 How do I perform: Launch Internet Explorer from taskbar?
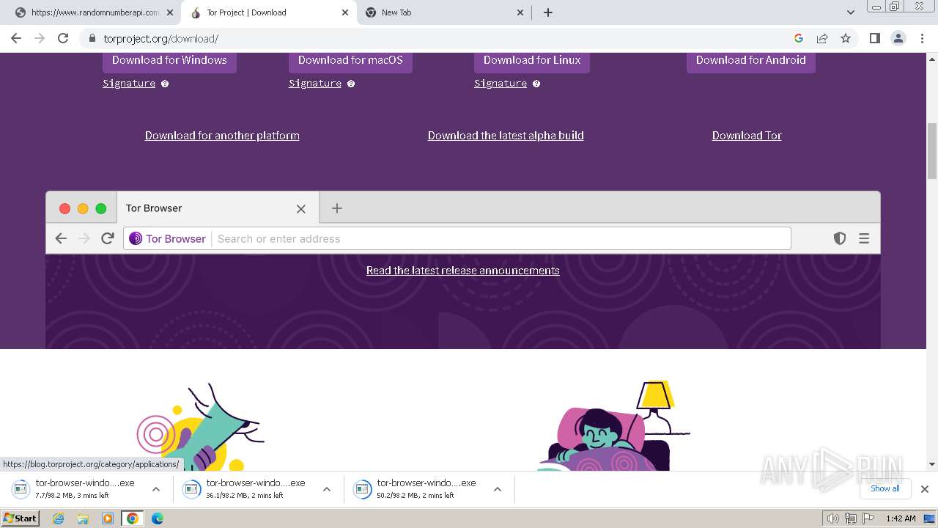(59, 518)
